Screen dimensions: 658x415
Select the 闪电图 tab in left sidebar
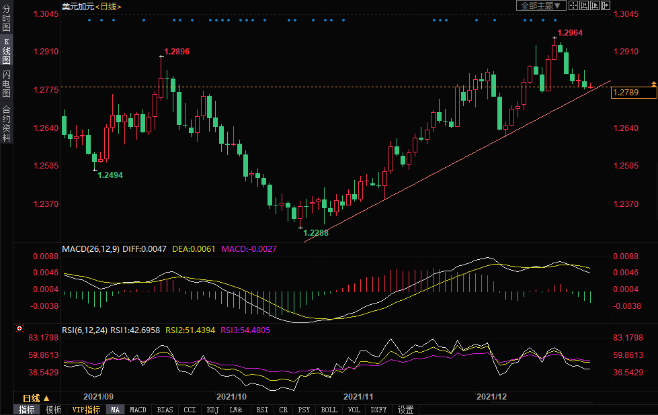pyautogui.click(x=6, y=79)
